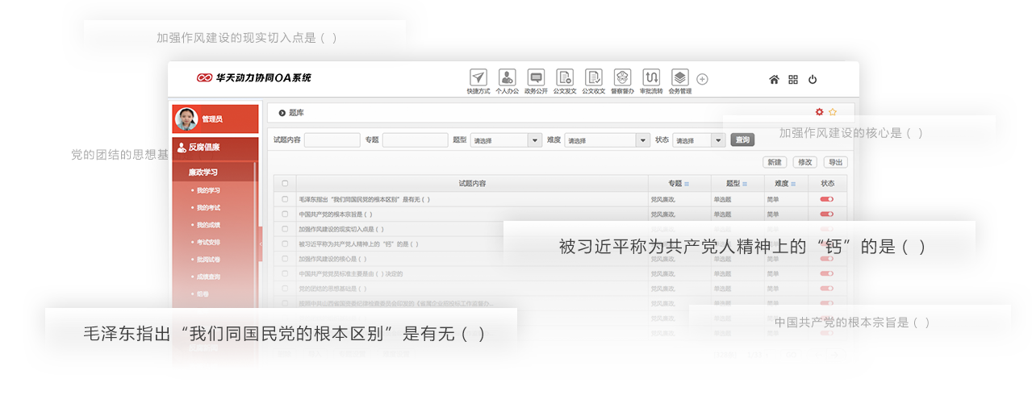This screenshot has height=412, width=1032.
Task: Open 个人办公 in top toolbar
Action: click(x=507, y=78)
